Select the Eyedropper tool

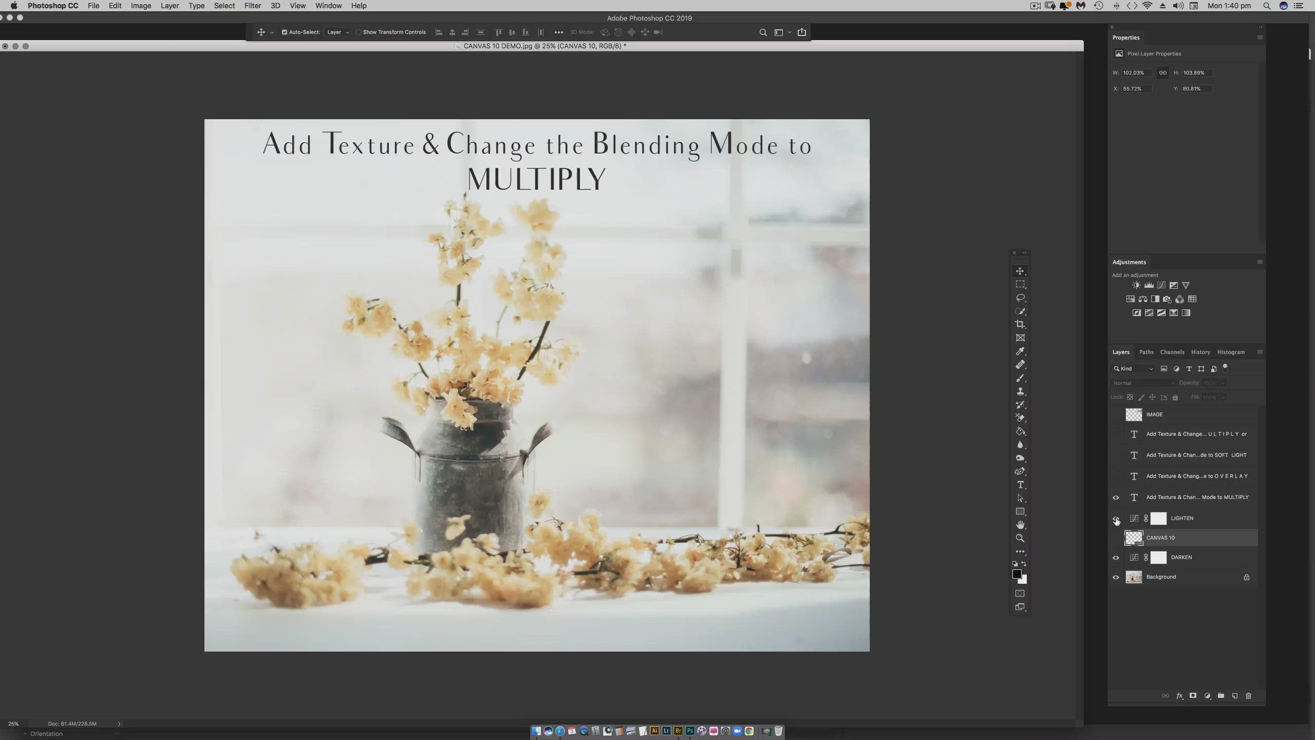point(1020,351)
